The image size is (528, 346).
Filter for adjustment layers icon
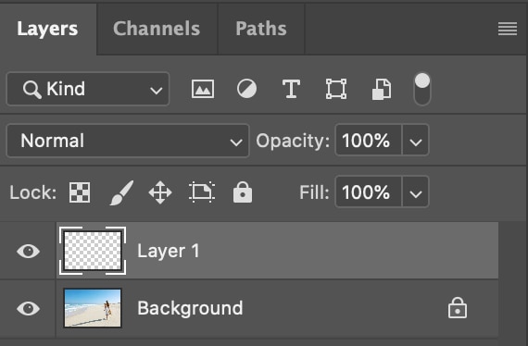(246, 89)
